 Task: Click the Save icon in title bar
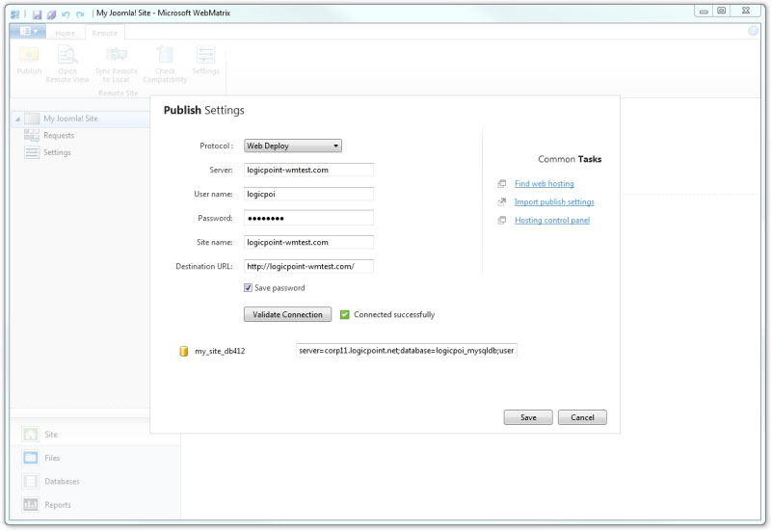point(37,14)
